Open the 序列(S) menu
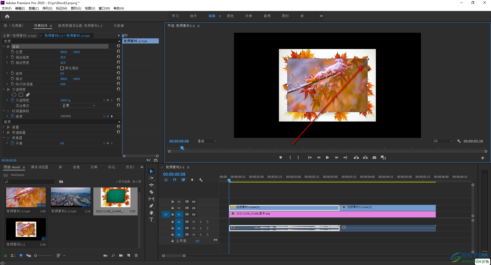This screenshot has height=265, width=491. click(47, 8)
